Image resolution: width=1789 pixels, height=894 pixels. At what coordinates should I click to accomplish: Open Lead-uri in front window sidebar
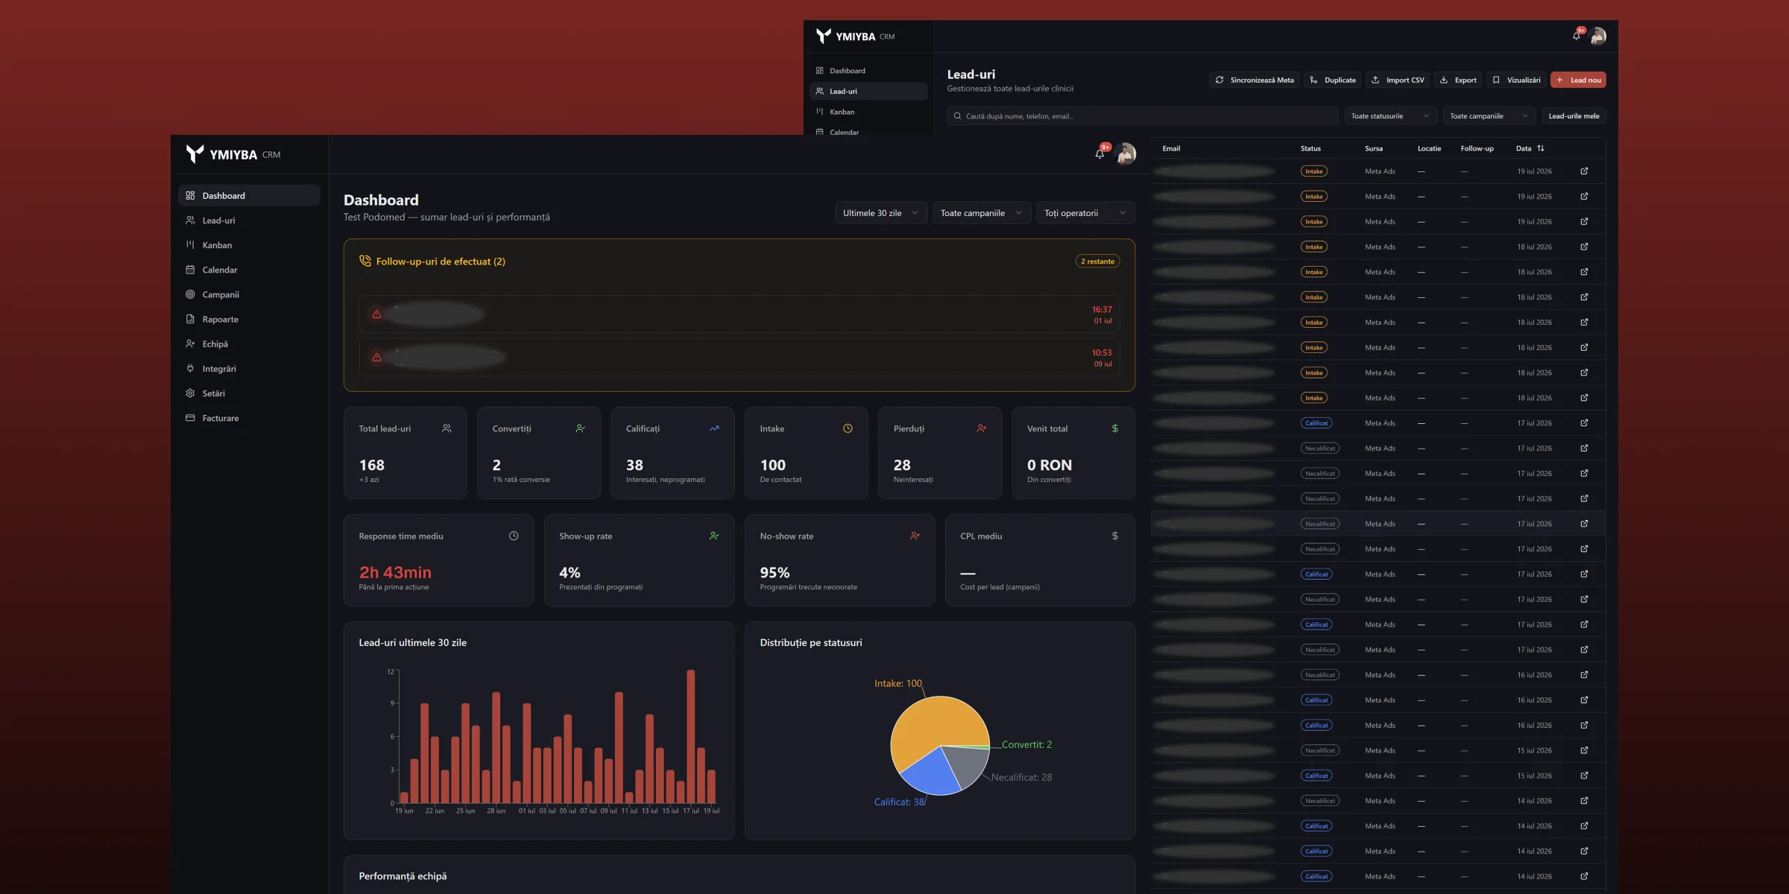[x=249, y=220]
